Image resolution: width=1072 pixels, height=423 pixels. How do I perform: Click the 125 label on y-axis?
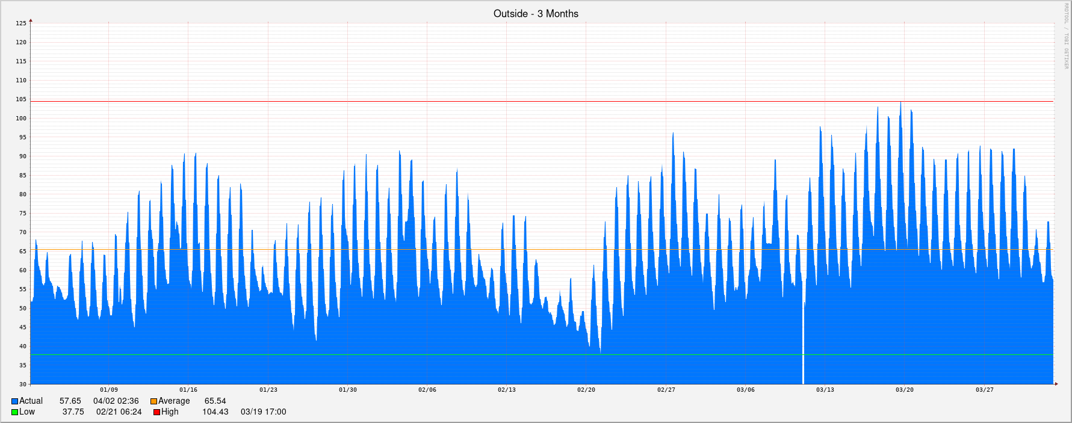click(21, 23)
